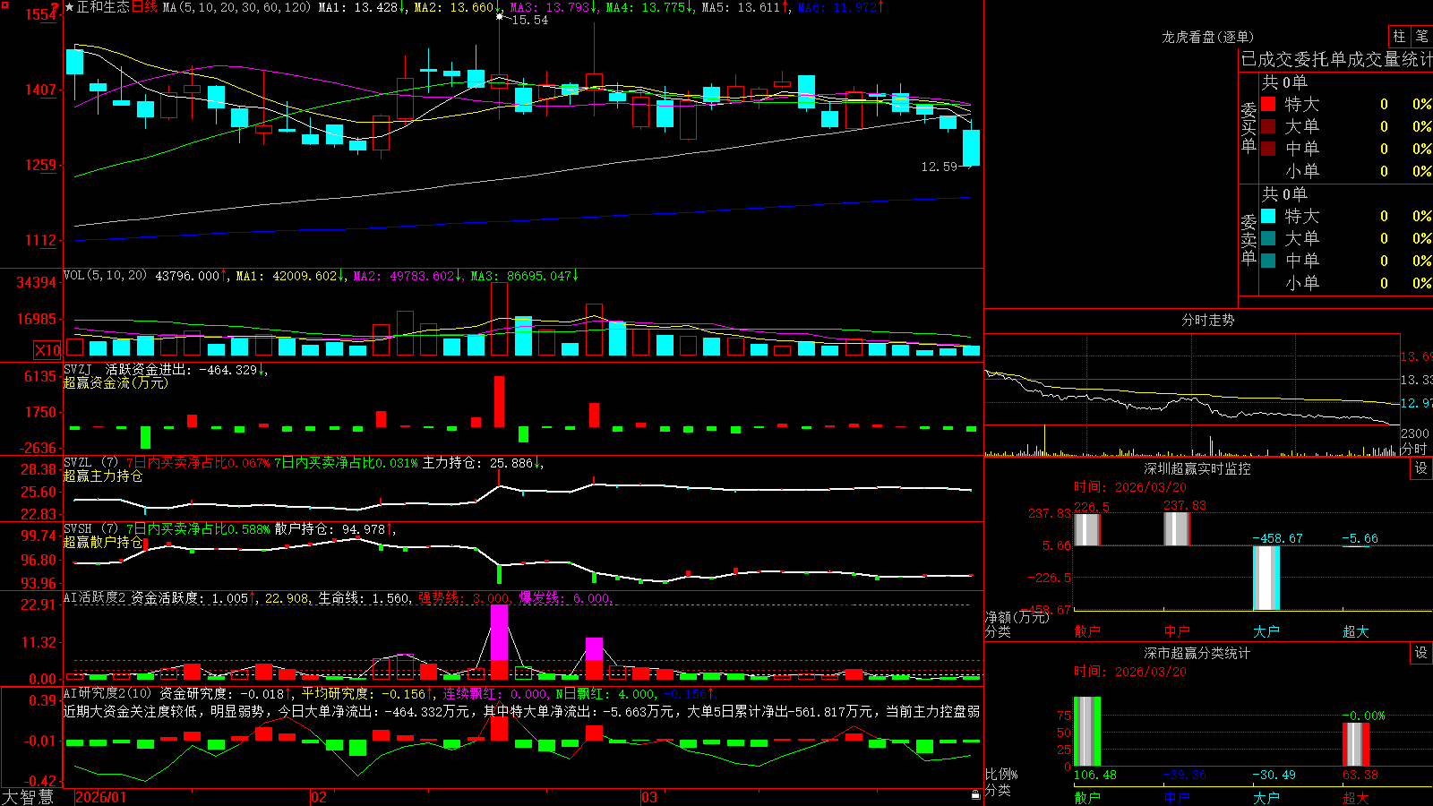This screenshot has height=806, width=1433.
Task: Click the dark red 大单 swatch under 委买单
Action: (x=1268, y=126)
